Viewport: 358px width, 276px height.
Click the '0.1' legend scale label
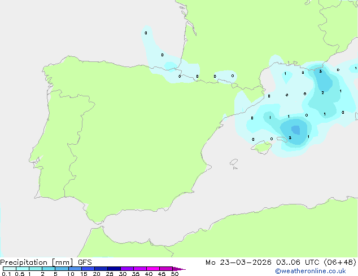pos(6,274)
